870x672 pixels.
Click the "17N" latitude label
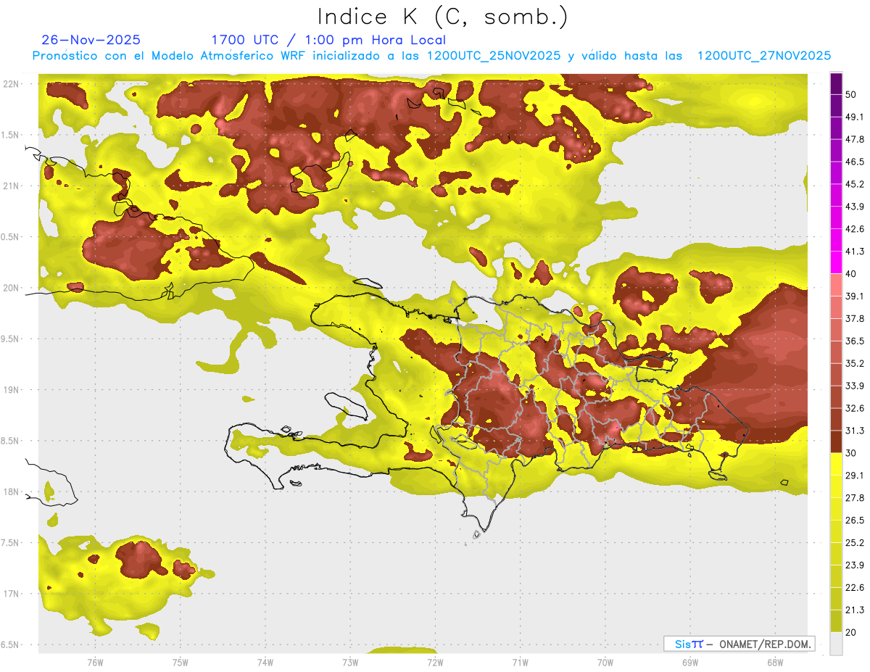pyautogui.click(x=11, y=594)
